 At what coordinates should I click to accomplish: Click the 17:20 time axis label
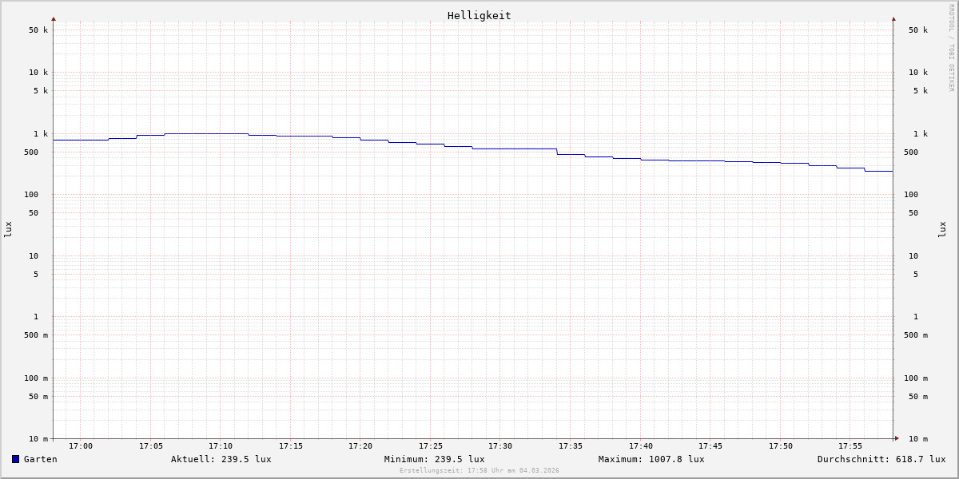tap(360, 446)
